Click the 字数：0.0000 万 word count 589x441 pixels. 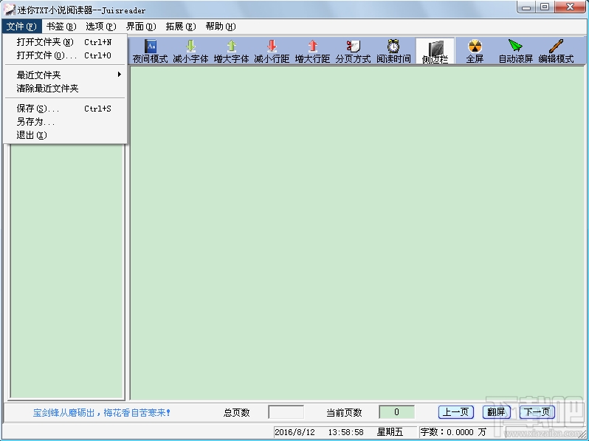click(x=453, y=432)
